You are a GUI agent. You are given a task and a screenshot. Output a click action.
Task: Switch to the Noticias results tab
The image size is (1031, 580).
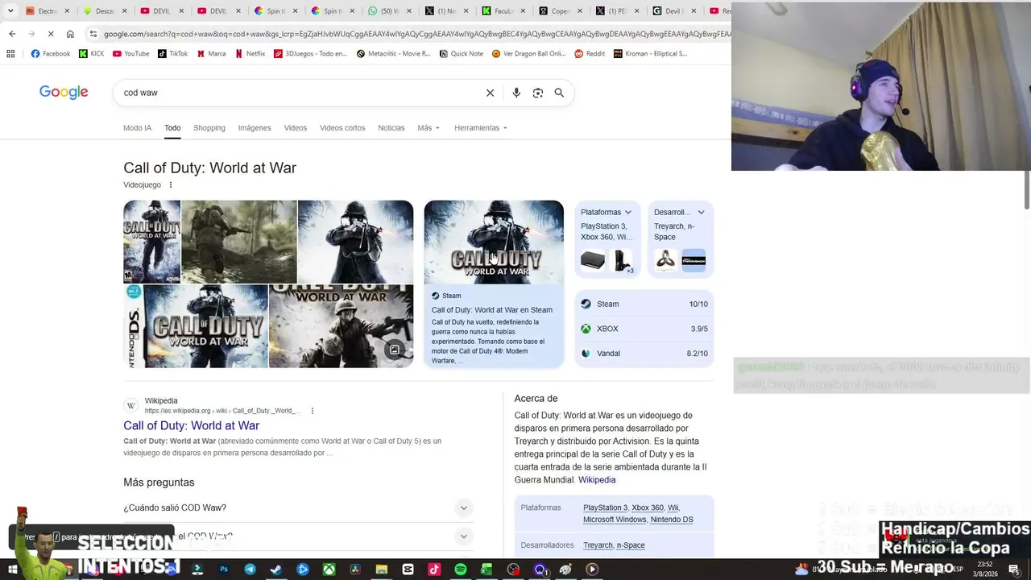pyautogui.click(x=391, y=128)
